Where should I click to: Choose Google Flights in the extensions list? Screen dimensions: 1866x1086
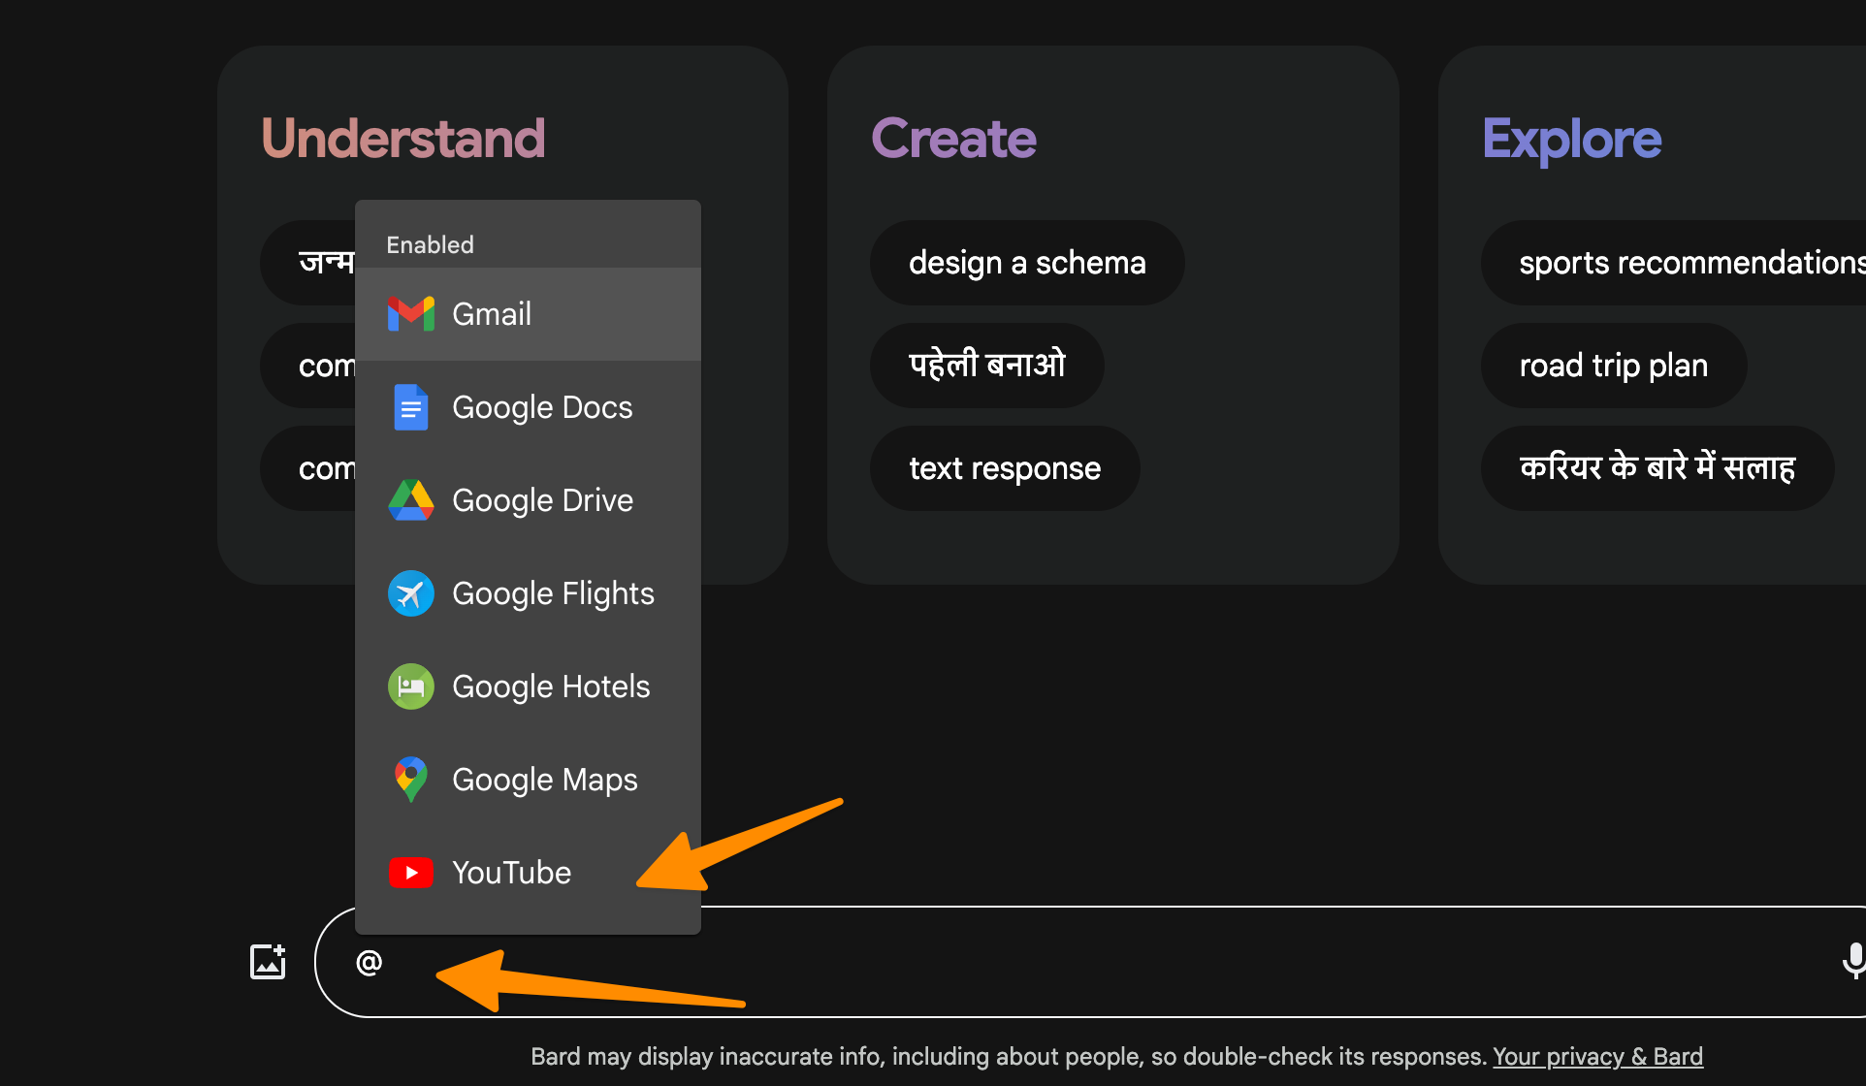coord(553,593)
